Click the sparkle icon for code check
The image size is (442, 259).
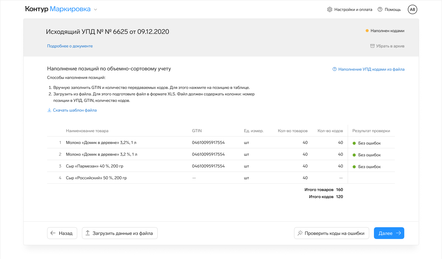[300, 233]
